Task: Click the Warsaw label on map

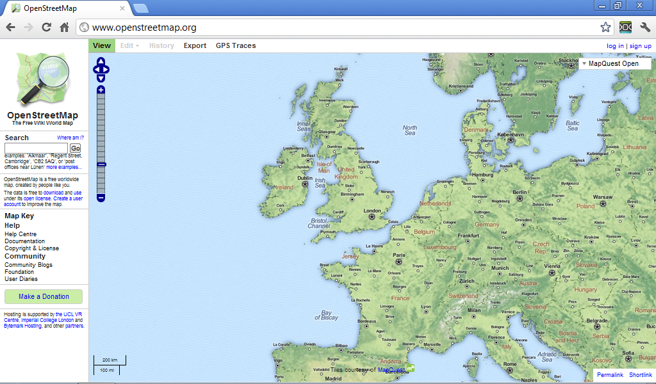Action: (x=602, y=197)
